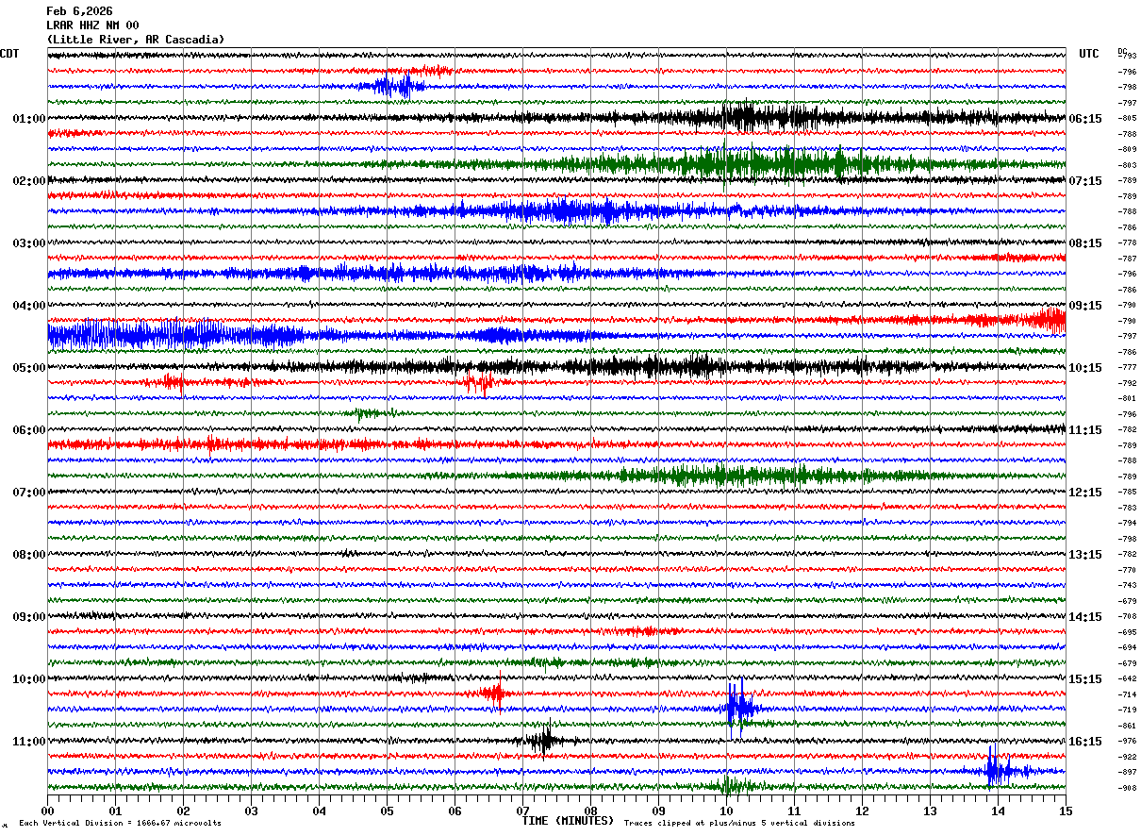Click the DC offset value "-908"
This screenshot has height=836, width=1141.
pyautogui.click(x=1127, y=788)
